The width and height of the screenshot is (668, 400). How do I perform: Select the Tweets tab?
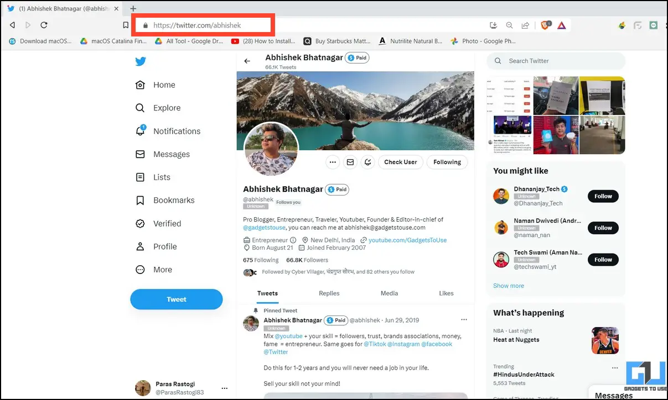[267, 293]
